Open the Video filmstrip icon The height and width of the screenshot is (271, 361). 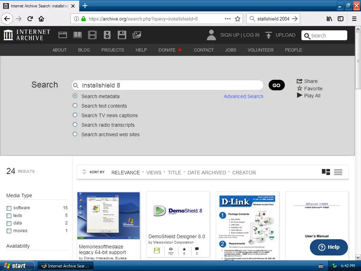[x=92, y=35]
